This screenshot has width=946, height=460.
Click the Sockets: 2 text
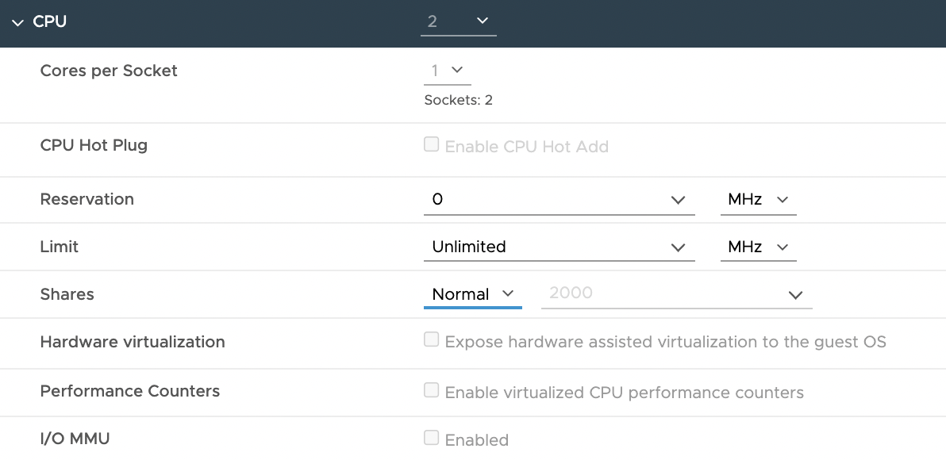[x=459, y=100]
